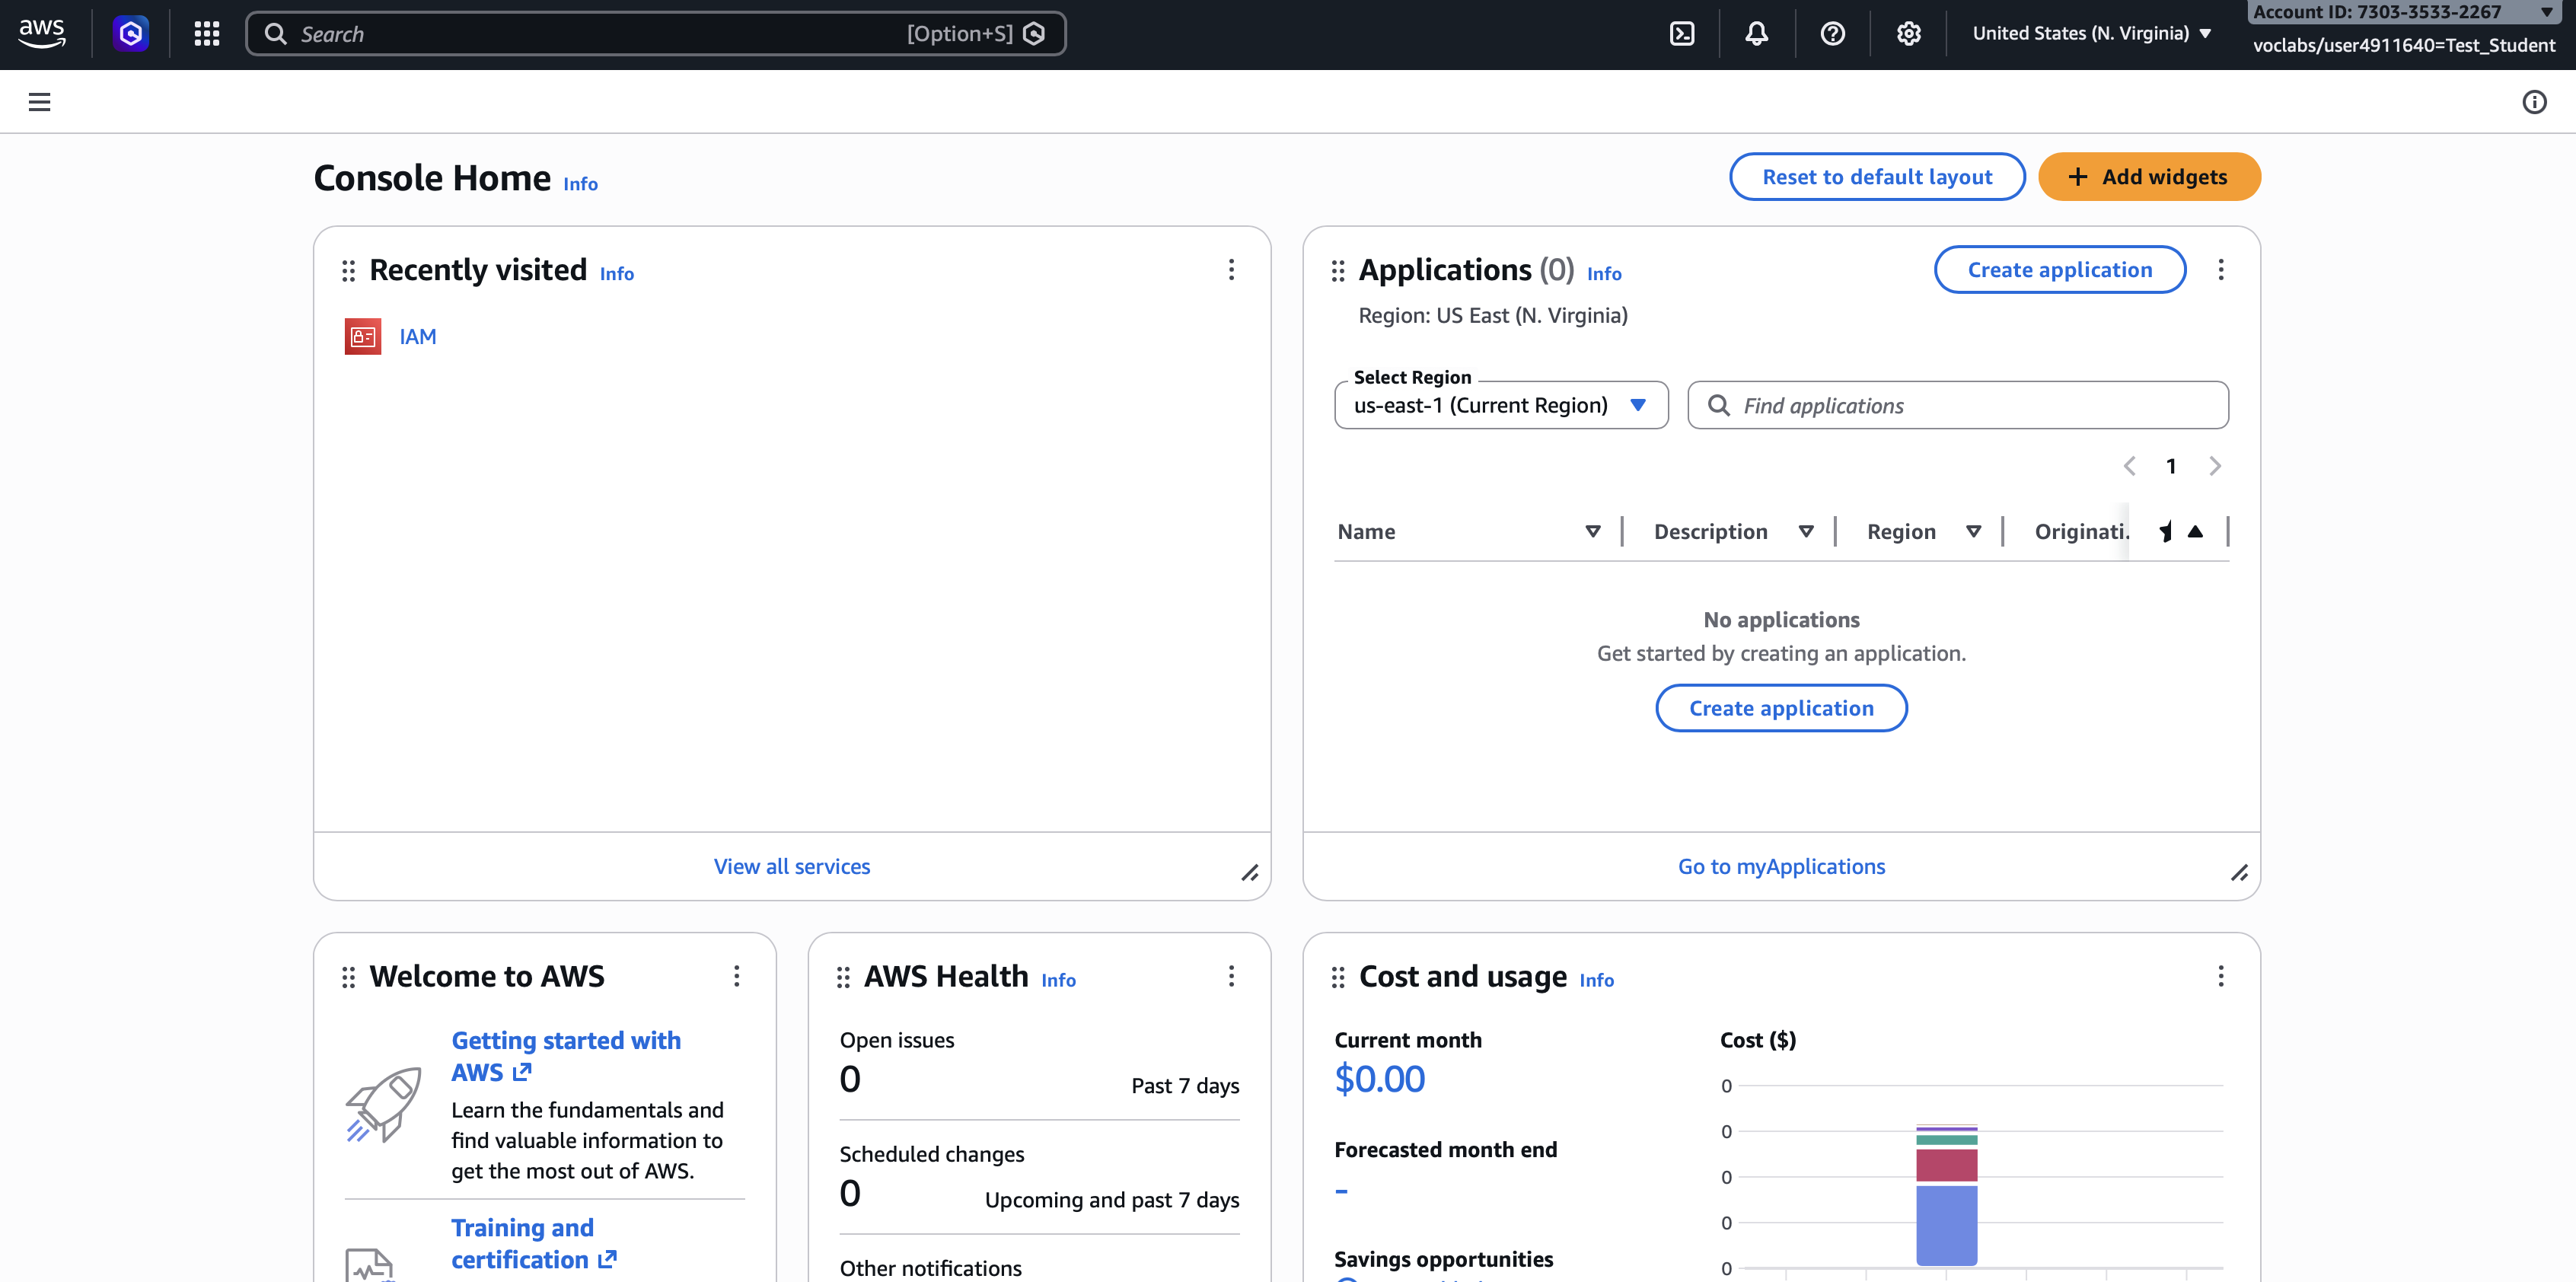Open the Region column sort menu
This screenshot has width=2576, height=1282.
pos(1973,532)
